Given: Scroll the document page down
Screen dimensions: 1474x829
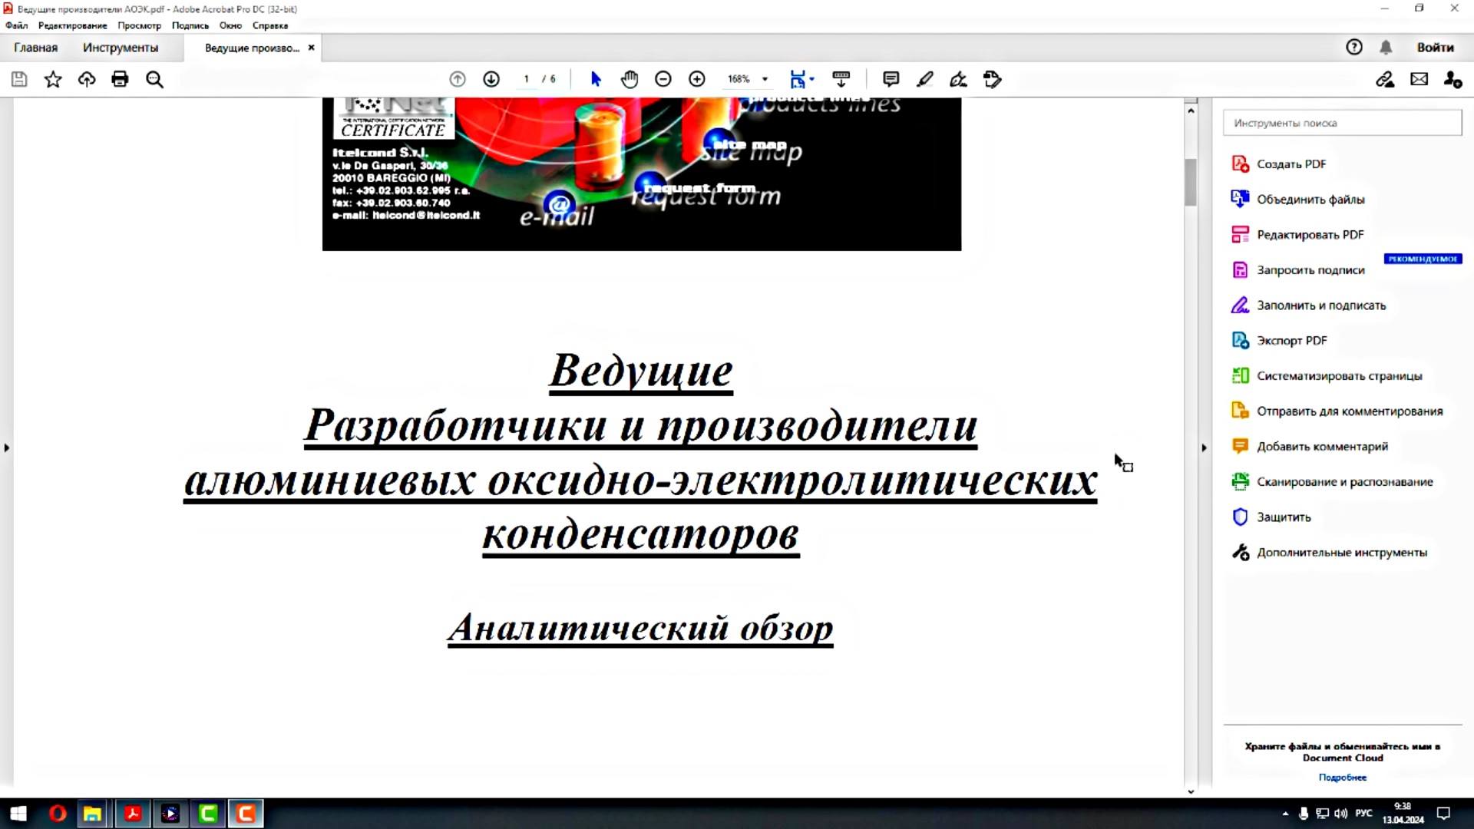Looking at the screenshot, I should (x=1191, y=791).
